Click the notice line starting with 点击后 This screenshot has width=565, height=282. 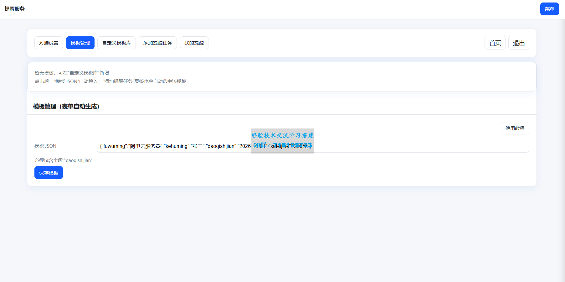tap(110, 81)
